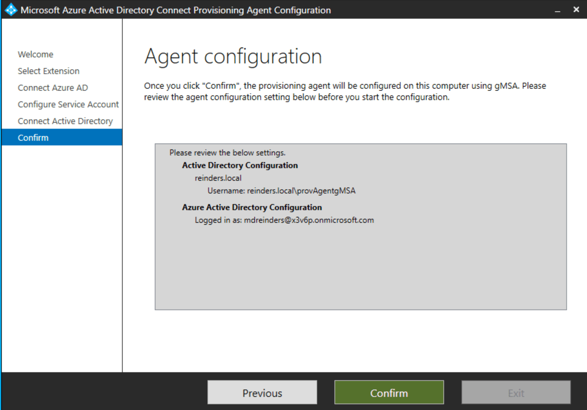This screenshot has height=410, width=587.
Task: Click the settings review panel
Action: [x=360, y=267]
